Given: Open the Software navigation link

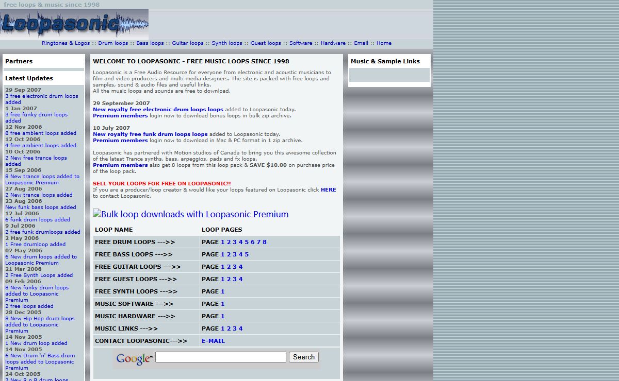Looking at the screenshot, I should (301, 43).
